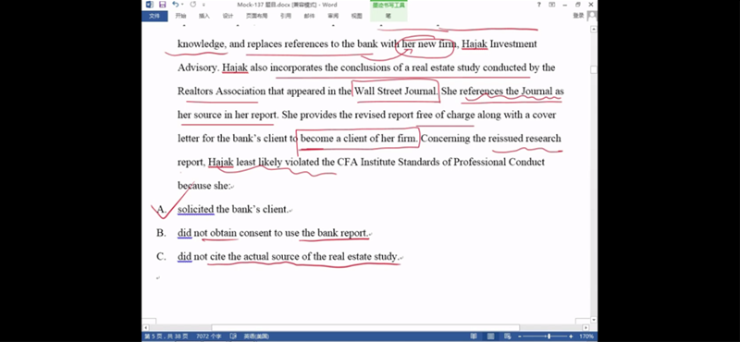Click the vertical scrollbar up arrow
The height and width of the screenshot is (342, 740).
coord(594,29)
